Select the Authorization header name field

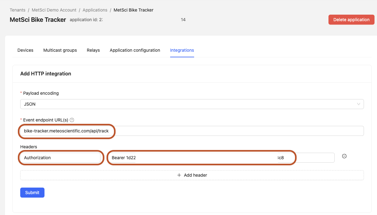pos(61,158)
